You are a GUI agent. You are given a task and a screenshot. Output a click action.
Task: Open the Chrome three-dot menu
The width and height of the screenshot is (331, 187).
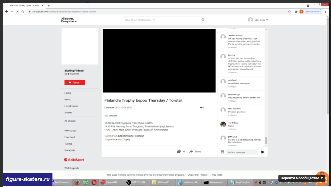(x=326, y=12)
